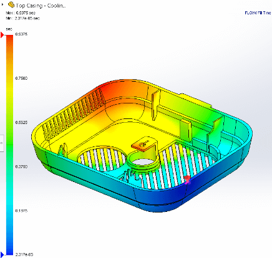Click the 0.3750 legend value
Viewport: 272px width, 258px height.
click(21, 166)
